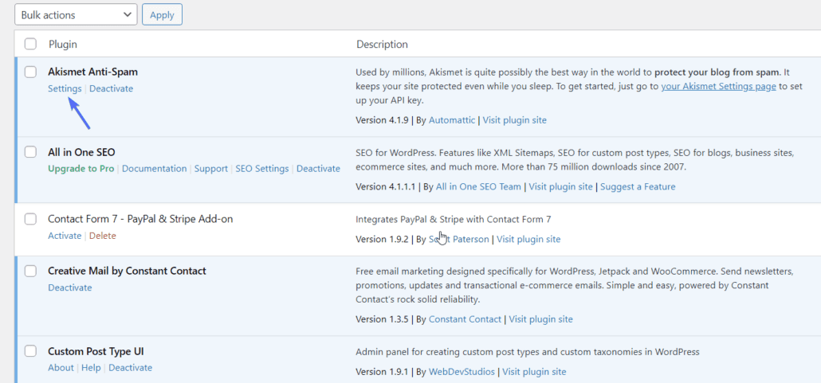The height and width of the screenshot is (383, 821).
Task: Click the Version 4.1.9 text
Action: [x=383, y=119]
